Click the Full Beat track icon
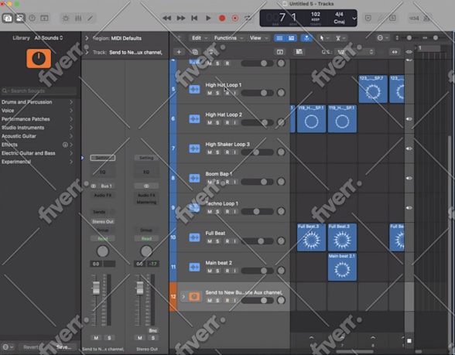This screenshot has height=355, width=455. [x=194, y=237]
